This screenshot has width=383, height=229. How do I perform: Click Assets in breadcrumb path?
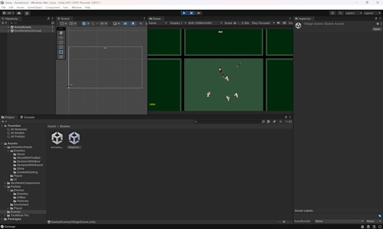52,126
